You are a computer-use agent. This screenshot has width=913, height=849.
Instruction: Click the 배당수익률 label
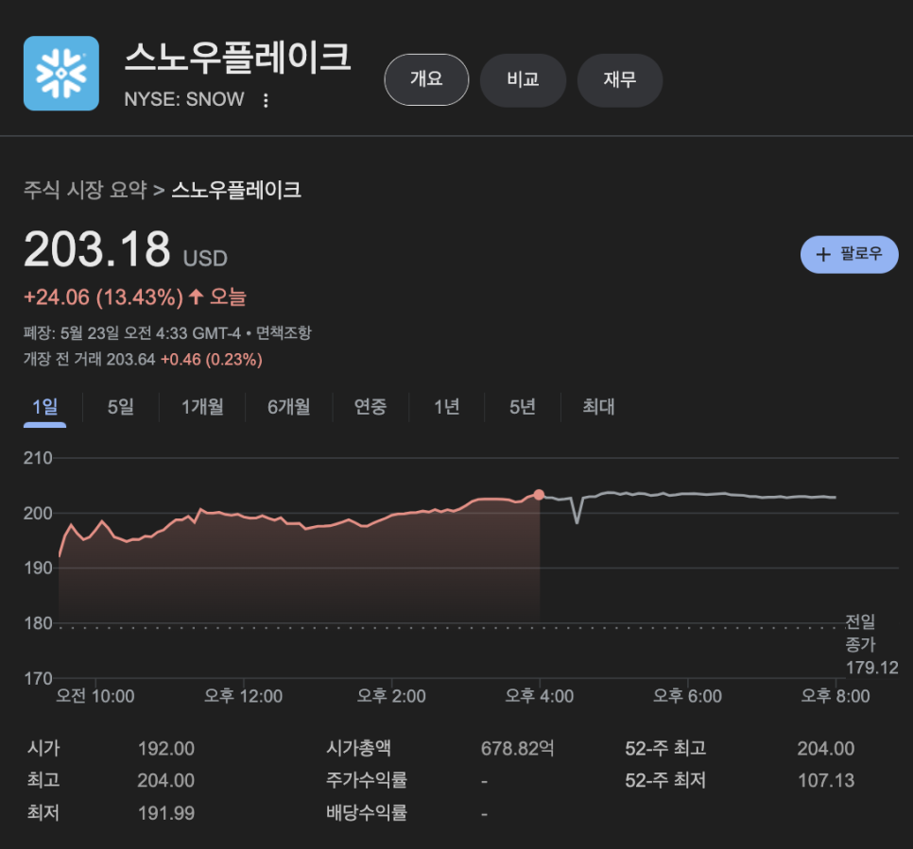pyautogui.click(x=367, y=813)
